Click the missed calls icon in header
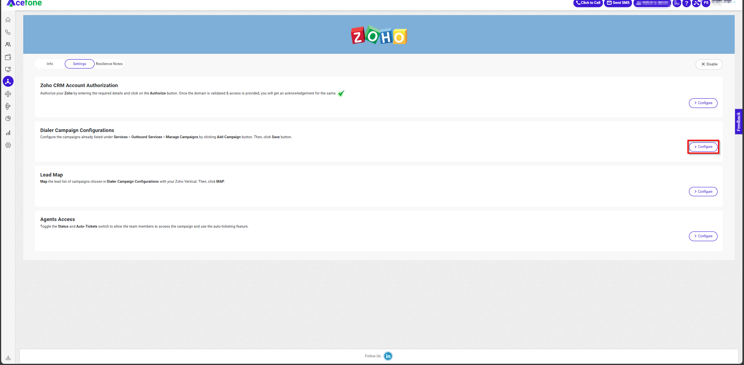744x365 pixels. 696,3
